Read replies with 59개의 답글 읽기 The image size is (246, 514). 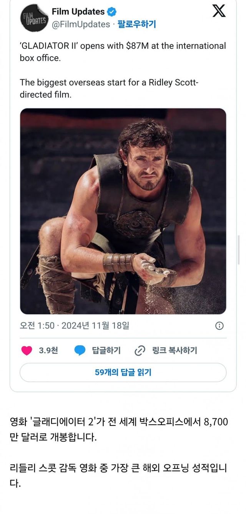(x=123, y=372)
